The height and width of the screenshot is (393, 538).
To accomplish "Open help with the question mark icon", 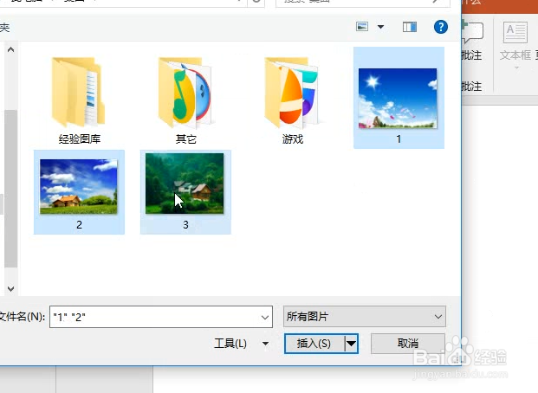I will click(x=441, y=27).
